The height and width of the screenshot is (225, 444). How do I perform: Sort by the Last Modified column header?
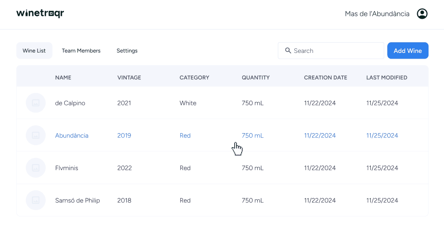386,77
